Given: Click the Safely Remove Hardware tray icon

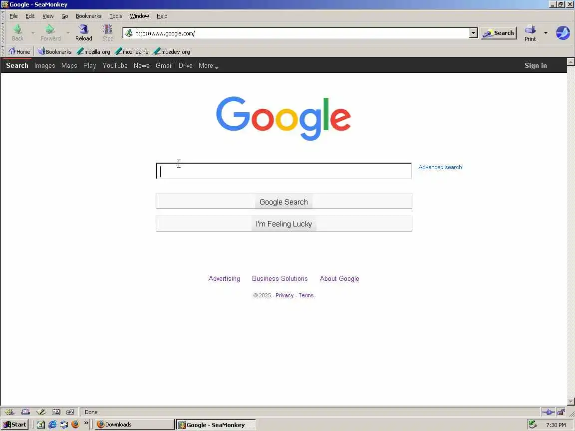Looking at the screenshot, I should click(533, 425).
